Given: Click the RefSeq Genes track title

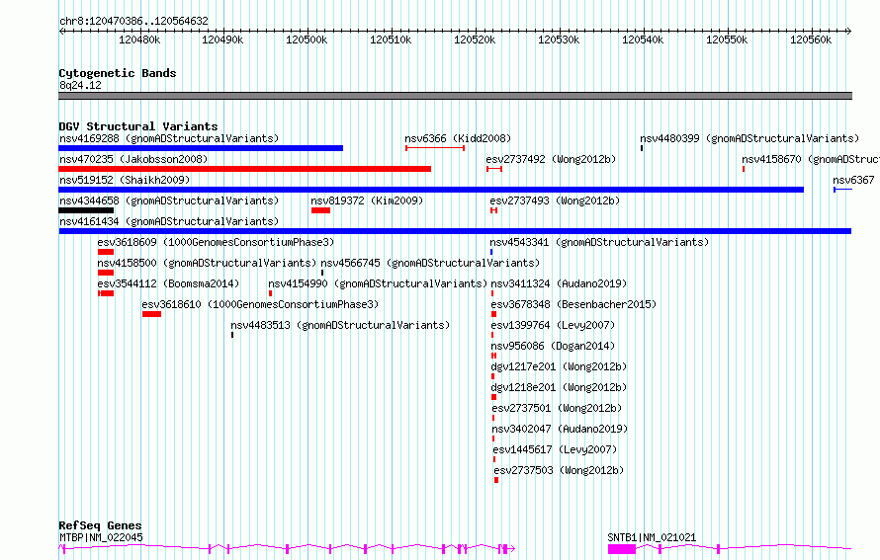Looking at the screenshot, I should [100, 525].
